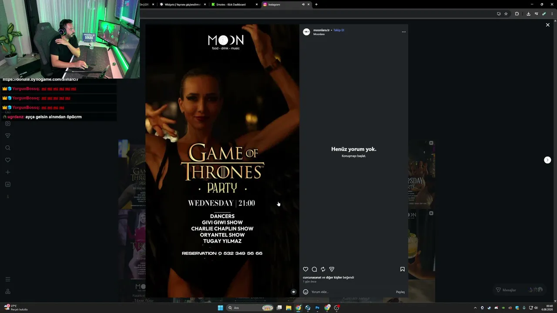Open the moonlara.tr username link
The image size is (557, 313).
[322, 30]
